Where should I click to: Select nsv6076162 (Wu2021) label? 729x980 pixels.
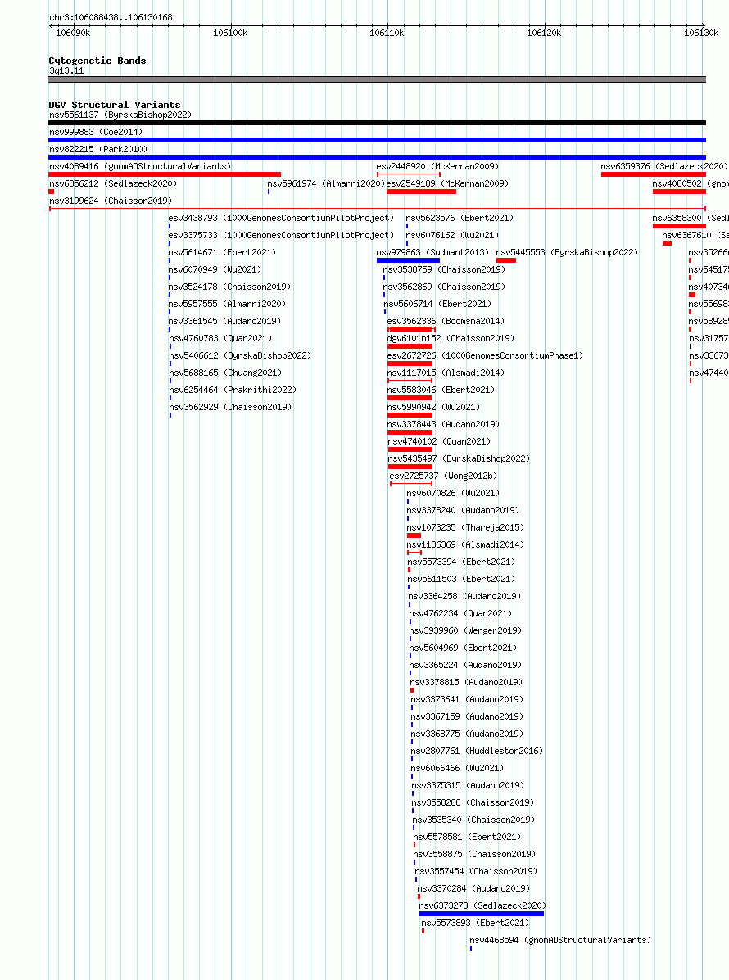(x=453, y=235)
